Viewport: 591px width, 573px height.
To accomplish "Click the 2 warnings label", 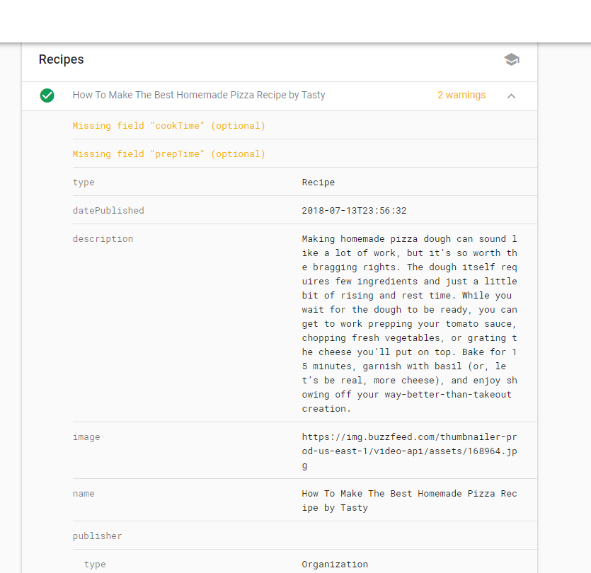I will [461, 95].
